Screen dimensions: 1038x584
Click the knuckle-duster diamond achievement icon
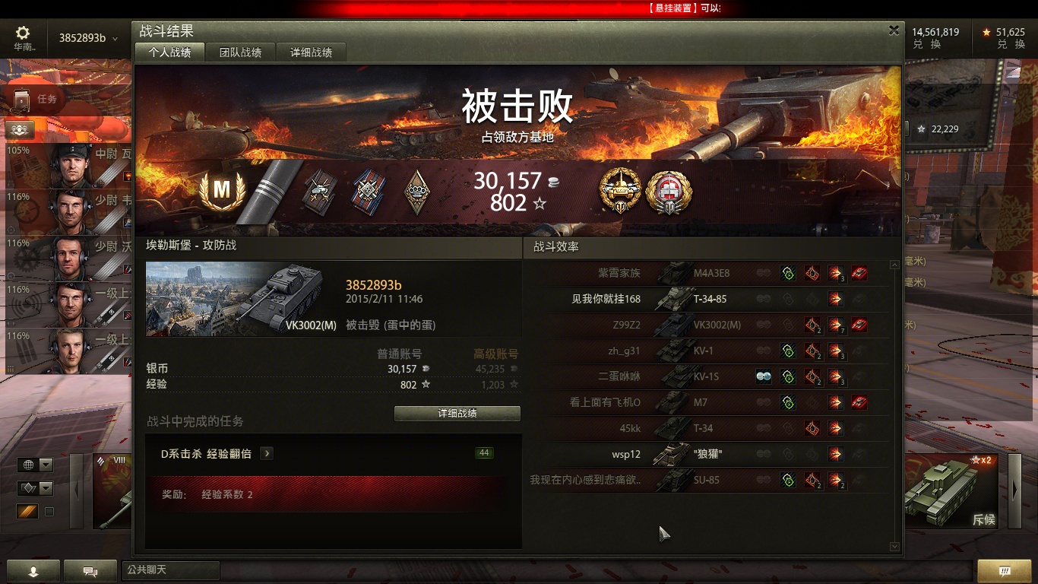[x=416, y=191]
